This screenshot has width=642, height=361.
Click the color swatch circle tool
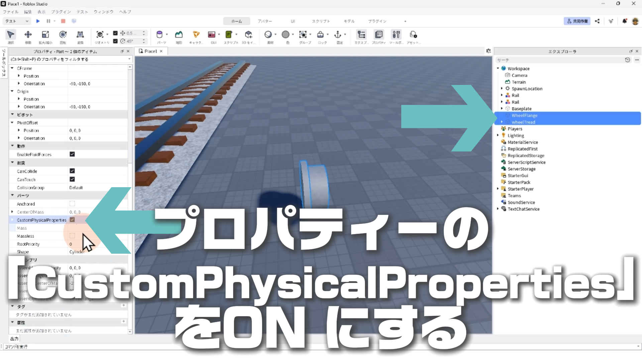(286, 35)
